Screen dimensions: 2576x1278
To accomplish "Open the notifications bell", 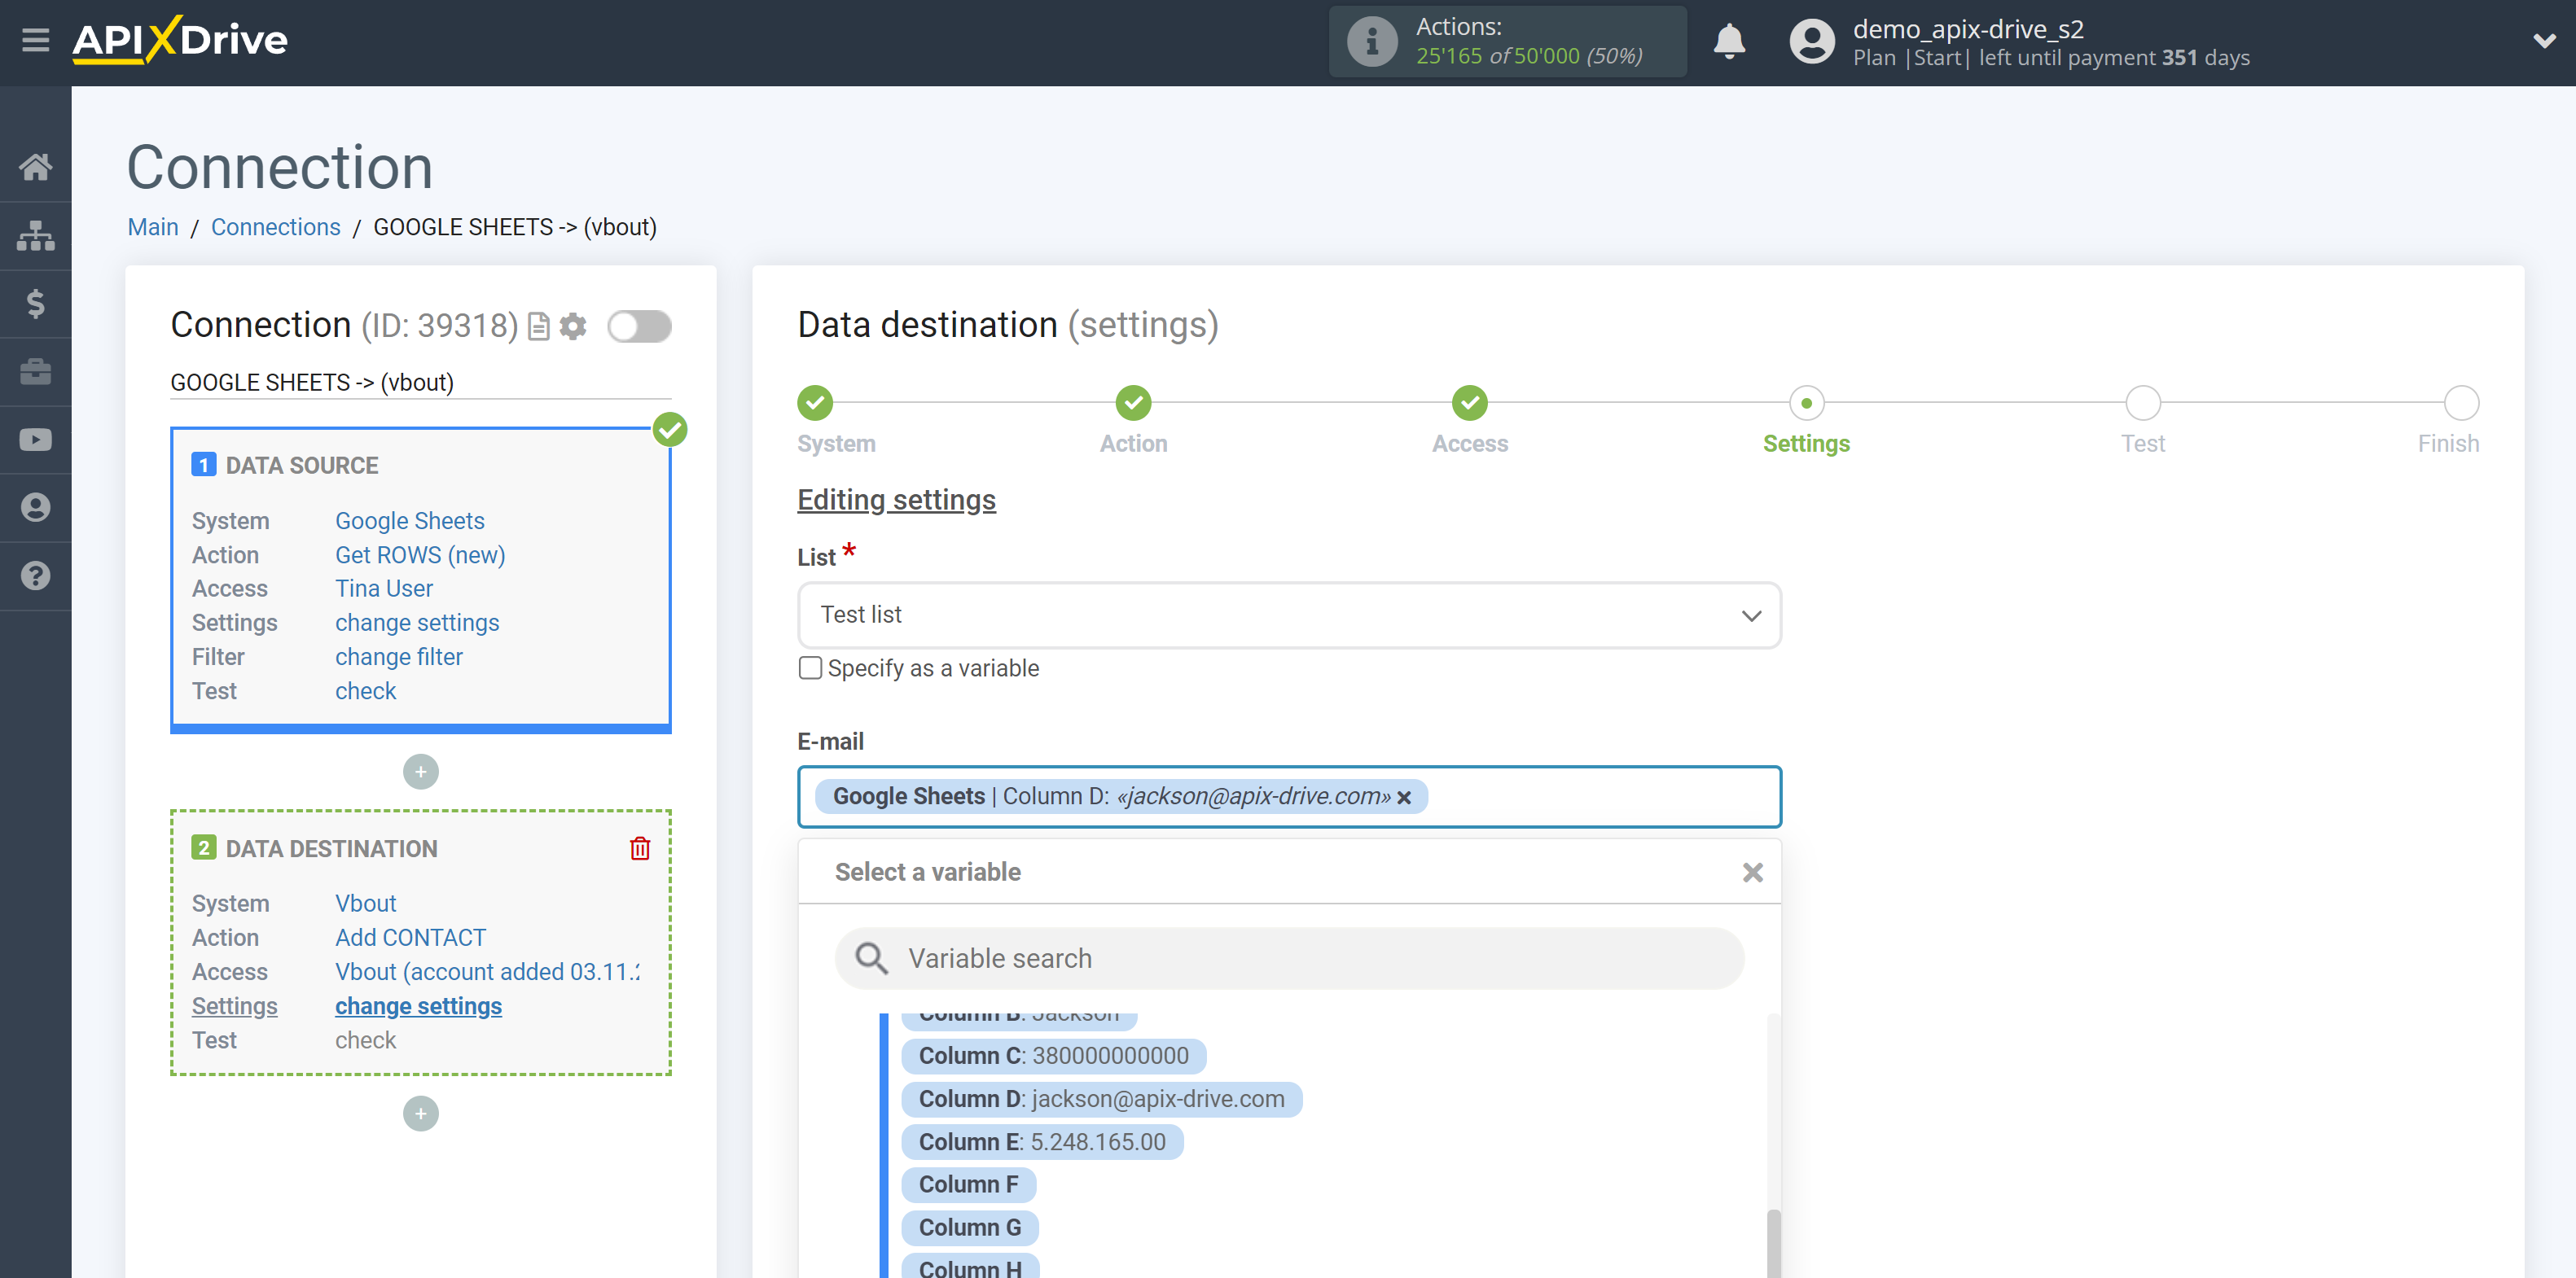I will (x=1728, y=42).
